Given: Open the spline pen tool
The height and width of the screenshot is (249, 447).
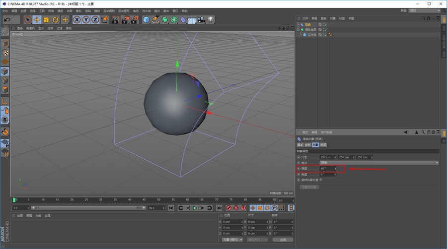Looking at the screenshot, I should [x=155, y=20].
